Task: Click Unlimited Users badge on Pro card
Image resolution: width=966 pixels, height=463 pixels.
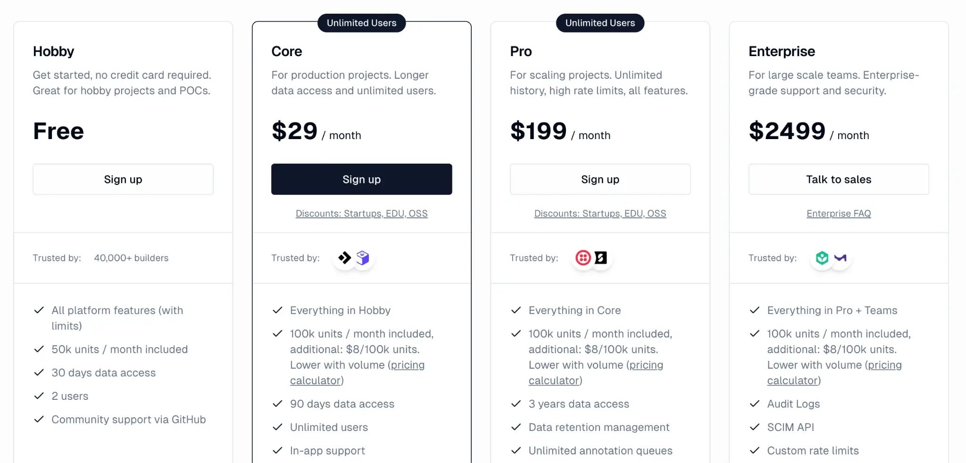Action: pos(600,23)
